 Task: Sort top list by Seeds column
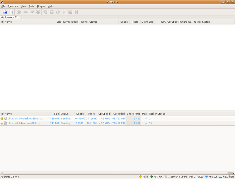pyautogui.click(x=124, y=22)
